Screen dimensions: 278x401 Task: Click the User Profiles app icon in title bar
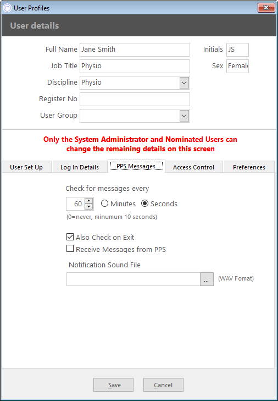pyautogui.click(x=7, y=8)
